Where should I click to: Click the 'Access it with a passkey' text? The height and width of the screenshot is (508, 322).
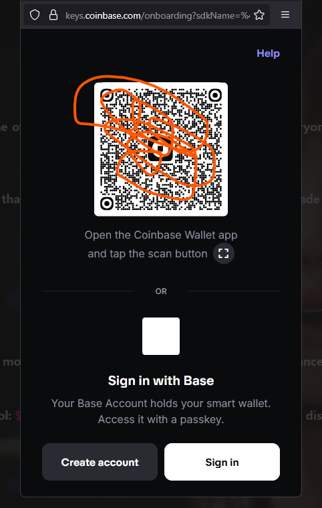(x=161, y=420)
